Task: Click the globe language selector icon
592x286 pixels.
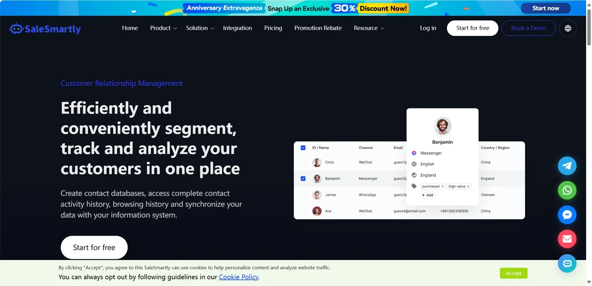Action: click(568, 28)
